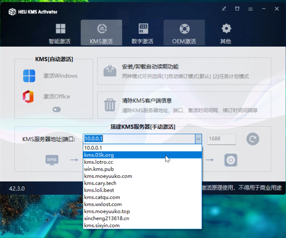Pick xincheng213618.cn from the list
Screen dimensions: 286x238
click(143, 218)
